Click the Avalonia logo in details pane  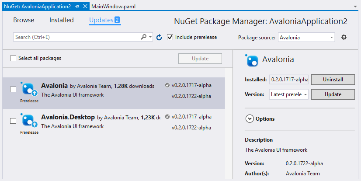[x=252, y=61]
